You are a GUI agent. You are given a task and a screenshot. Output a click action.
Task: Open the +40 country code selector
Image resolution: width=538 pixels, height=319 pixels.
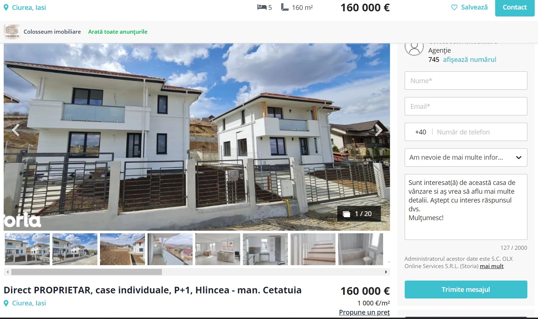(420, 132)
